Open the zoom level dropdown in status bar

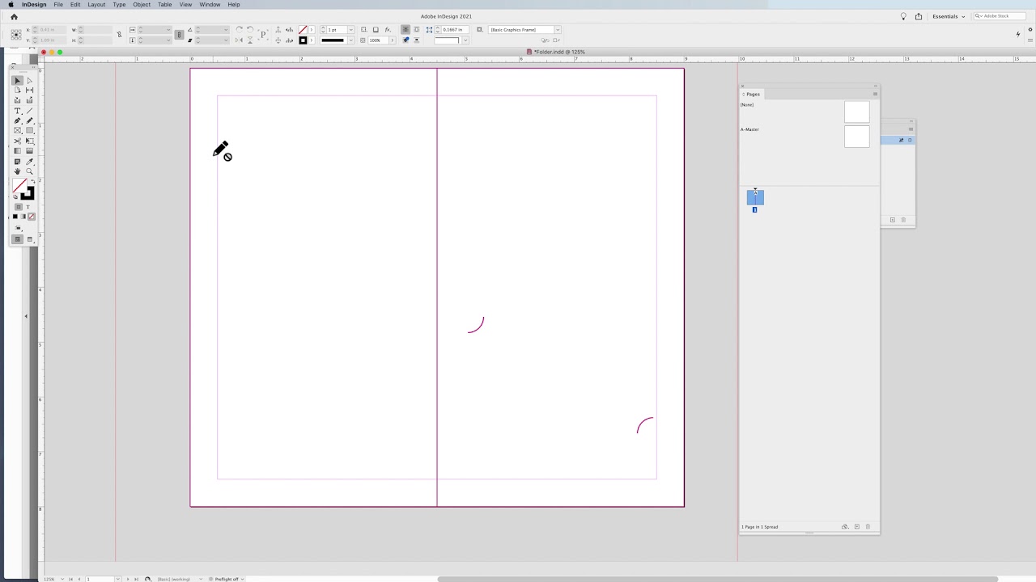(63, 579)
